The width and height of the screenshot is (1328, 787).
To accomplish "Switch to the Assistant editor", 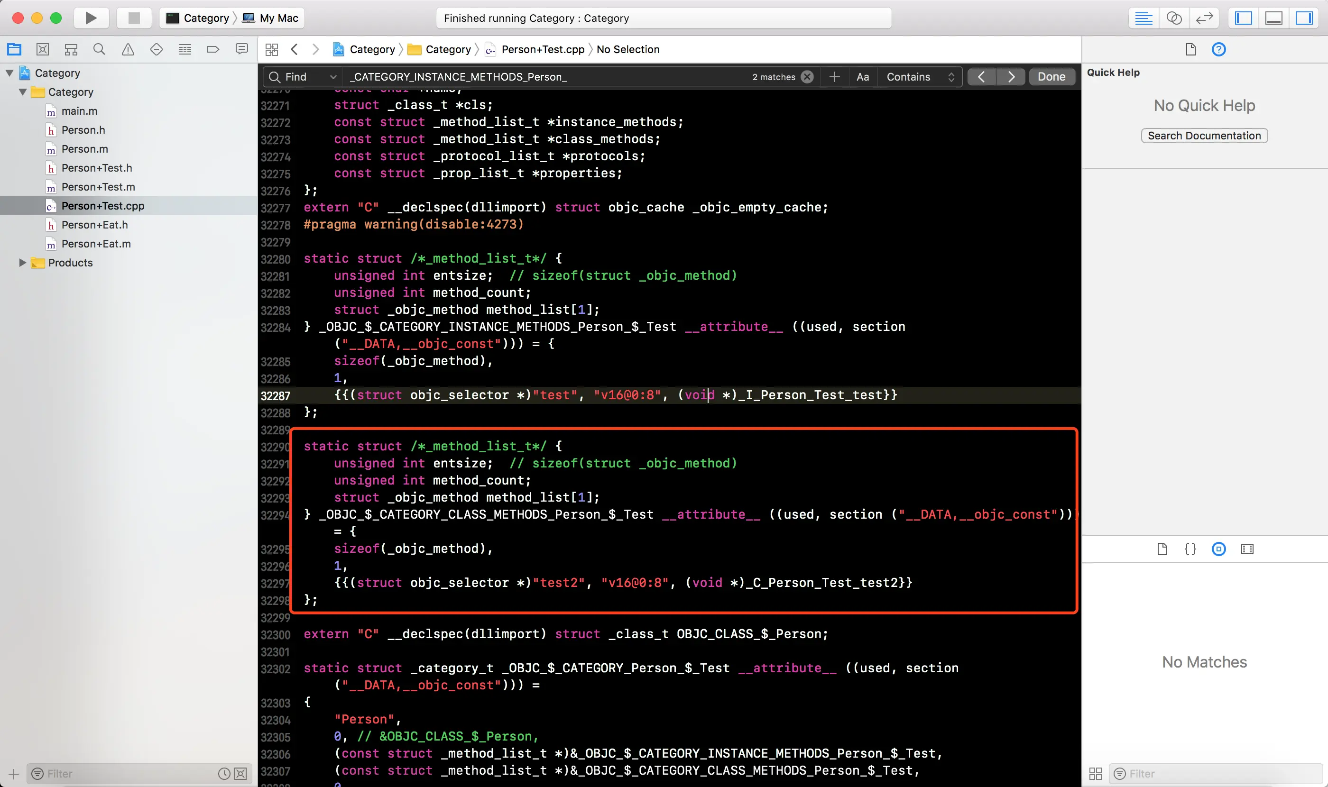I will pos(1173,18).
